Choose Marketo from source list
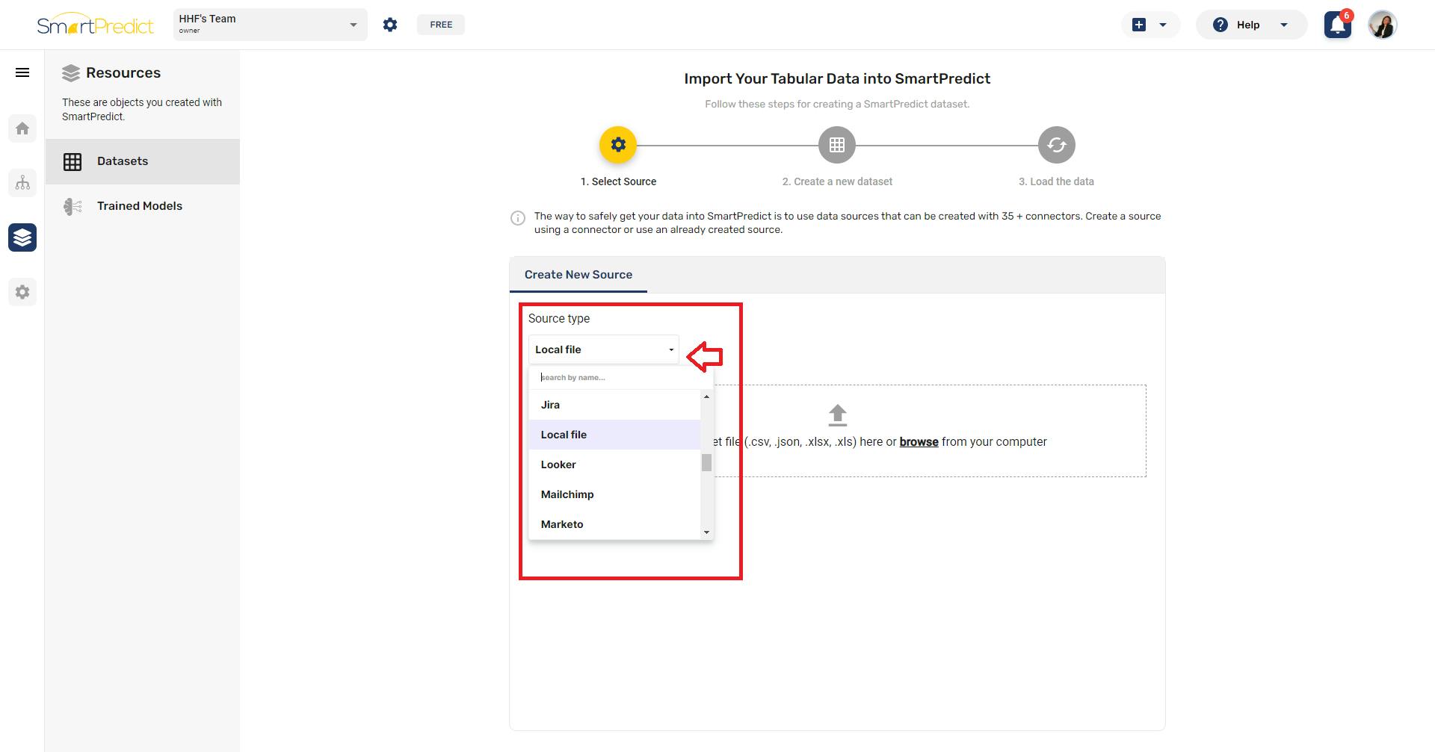1435x752 pixels. (614, 524)
